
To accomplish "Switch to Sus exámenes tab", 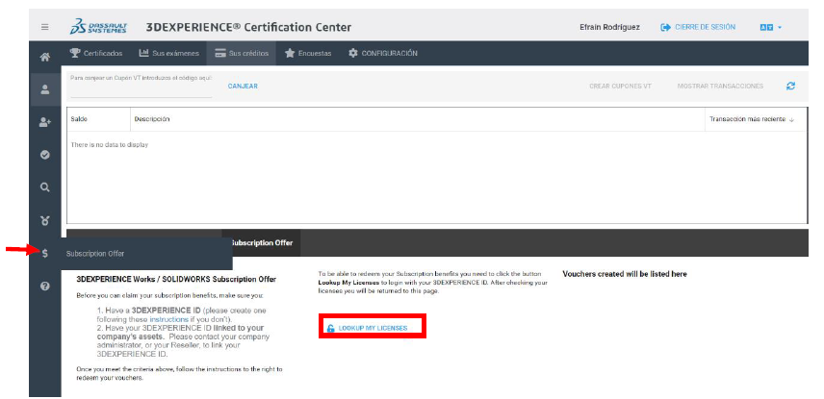I will (168, 54).
